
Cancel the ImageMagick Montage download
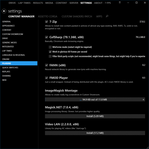[x=143, y=100]
